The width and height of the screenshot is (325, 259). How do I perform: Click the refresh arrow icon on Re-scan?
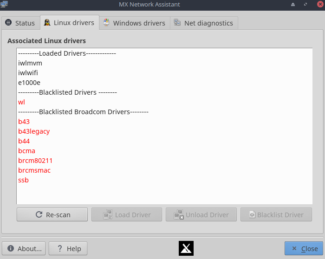point(39,214)
